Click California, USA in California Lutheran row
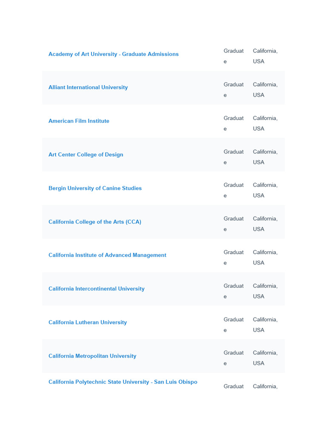 point(265,324)
